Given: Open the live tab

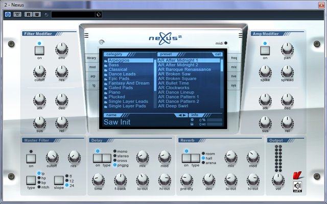Looking at the screenshot, I should [233, 76].
